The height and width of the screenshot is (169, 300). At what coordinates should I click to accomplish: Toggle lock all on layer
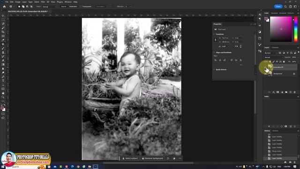pos(284,61)
